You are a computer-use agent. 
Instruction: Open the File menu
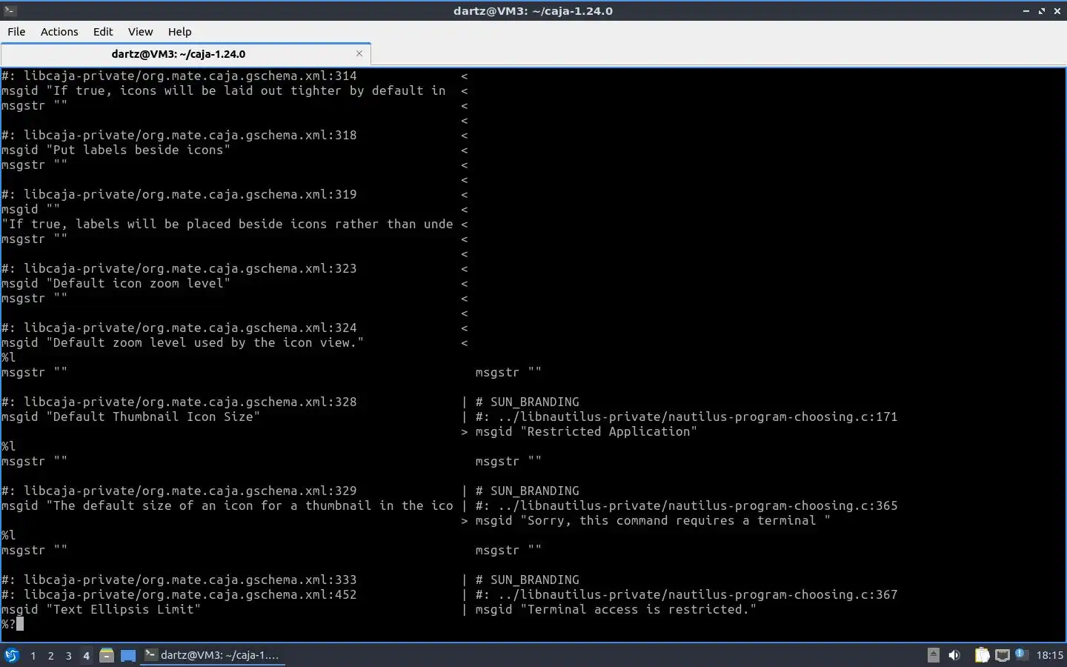pyautogui.click(x=16, y=32)
